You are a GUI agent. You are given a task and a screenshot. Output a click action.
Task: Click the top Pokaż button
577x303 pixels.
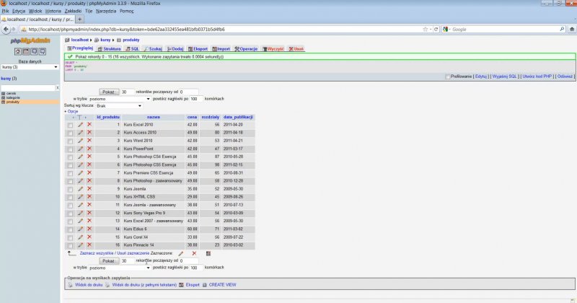(109, 92)
